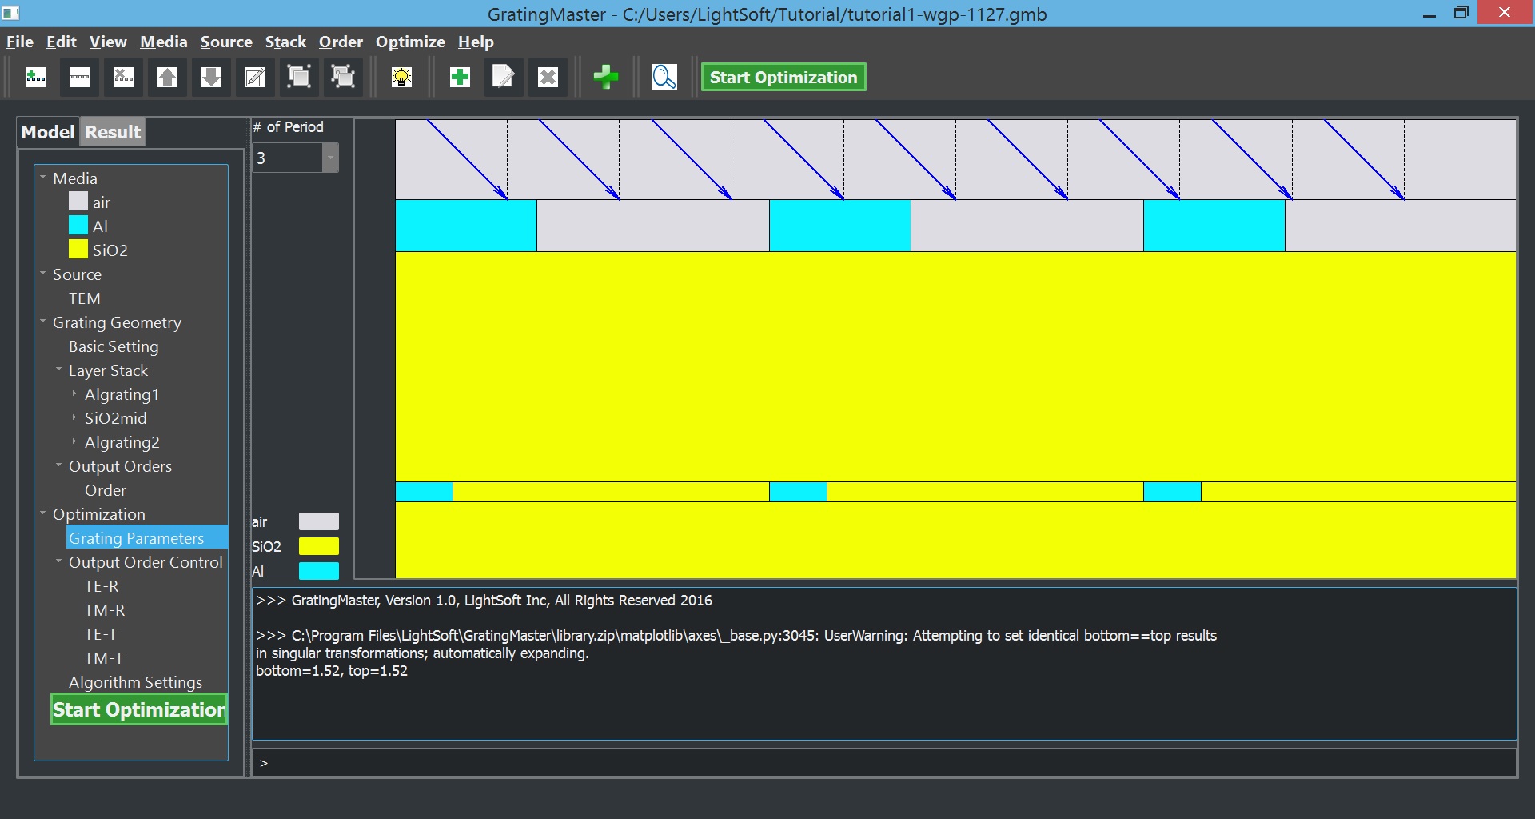Click the small green plus add icon
Viewport: 1535px width, 819px height.
coord(460,78)
